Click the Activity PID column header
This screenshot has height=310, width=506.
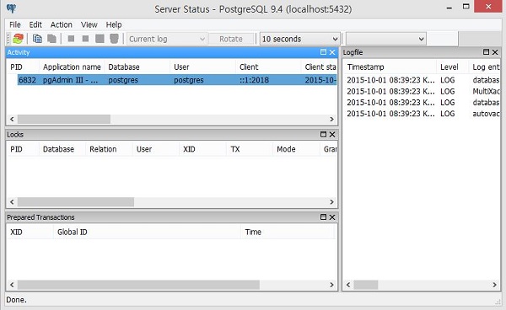(23, 67)
